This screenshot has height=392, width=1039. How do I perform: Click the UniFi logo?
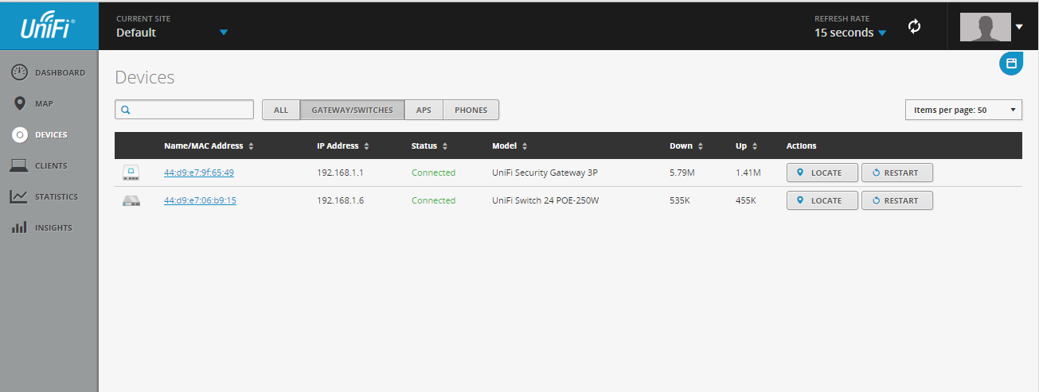click(x=49, y=26)
